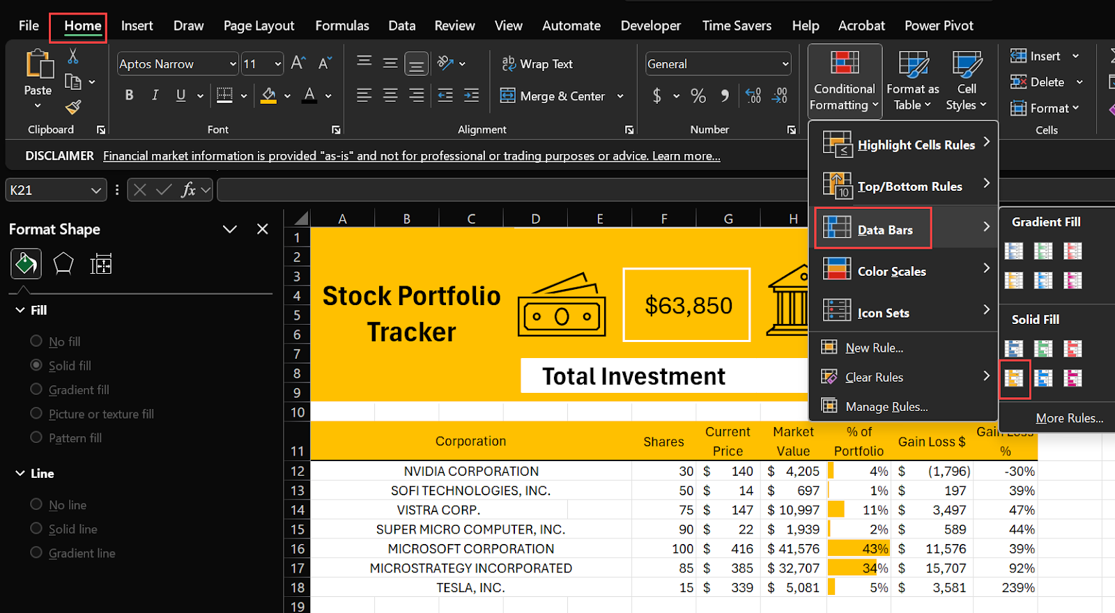Collapse the Fill section
The width and height of the screenshot is (1115, 613).
pos(20,310)
